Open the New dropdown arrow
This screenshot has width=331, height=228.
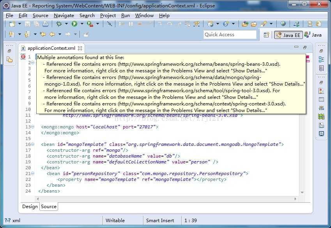coord(19,24)
